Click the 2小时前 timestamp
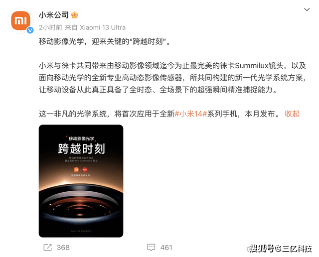 pyautogui.click(x=50, y=27)
